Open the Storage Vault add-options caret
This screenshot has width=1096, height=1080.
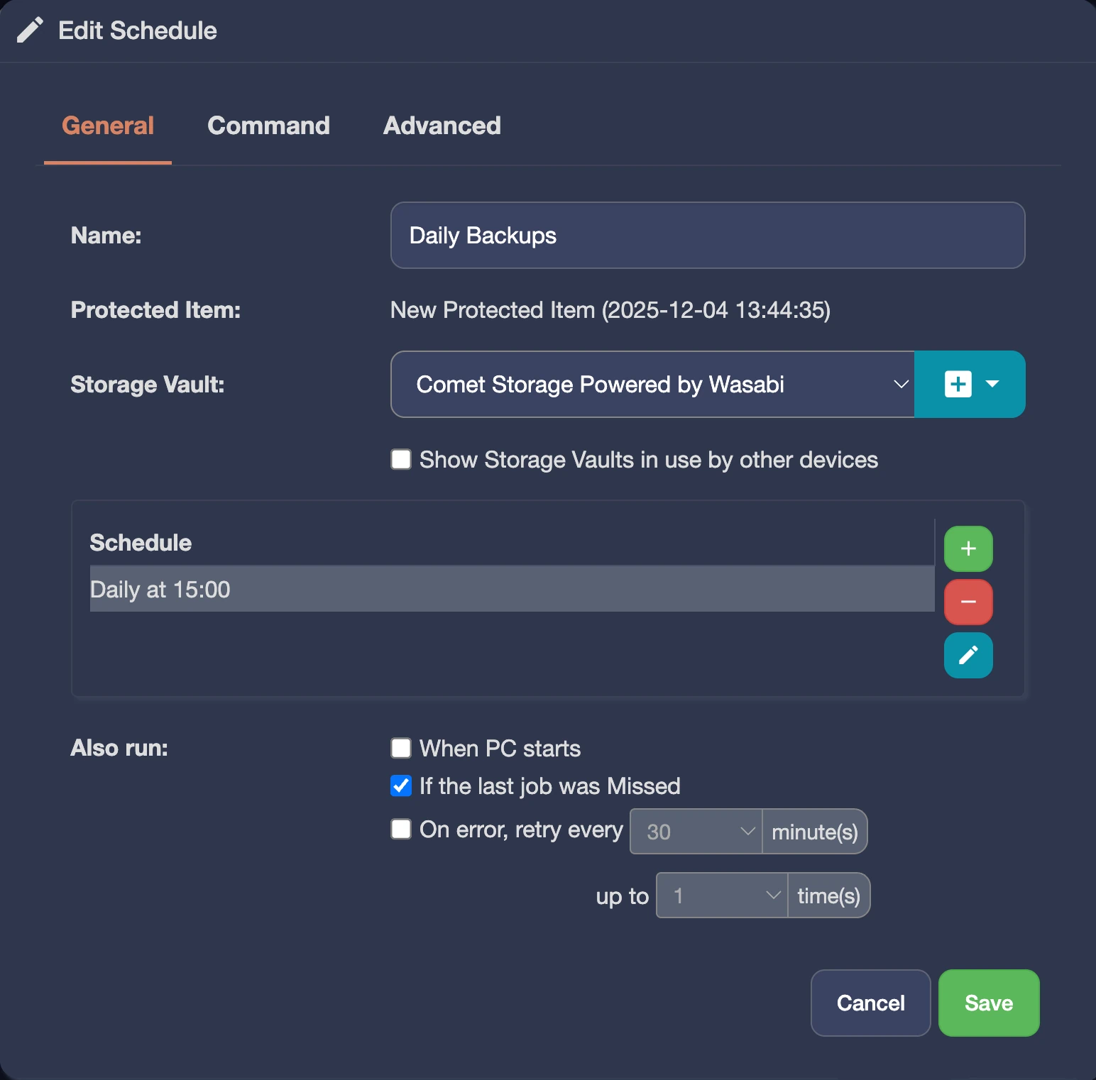pyautogui.click(x=992, y=384)
